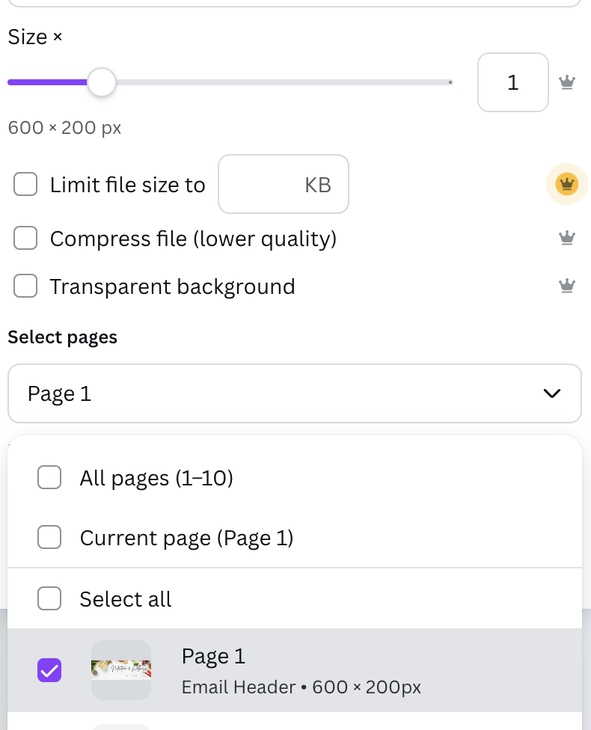Select the Page 1 Email Header list entry
This screenshot has width=591, height=730.
click(x=295, y=670)
